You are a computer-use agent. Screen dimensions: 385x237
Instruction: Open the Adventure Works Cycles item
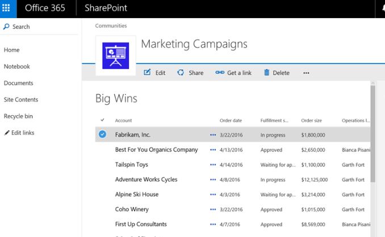(146, 179)
